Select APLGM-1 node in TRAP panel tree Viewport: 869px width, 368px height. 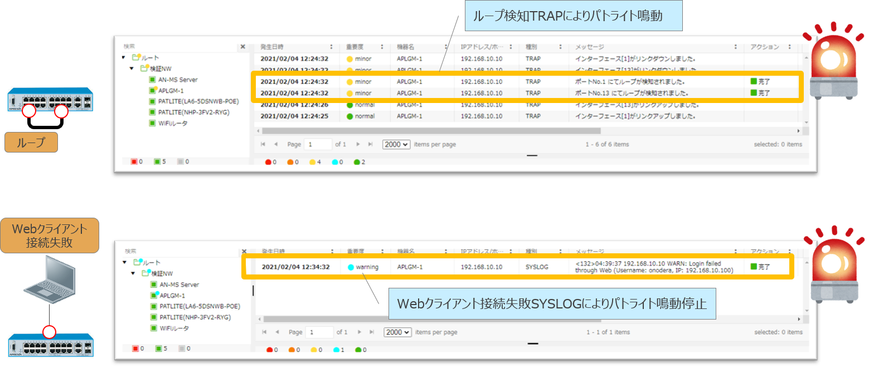pyautogui.click(x=167, y=90)
